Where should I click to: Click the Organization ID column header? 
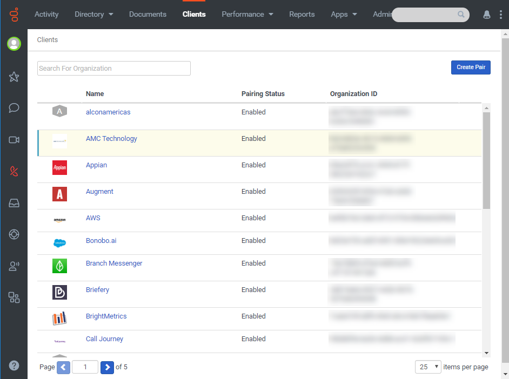click(x=353, y=94)
